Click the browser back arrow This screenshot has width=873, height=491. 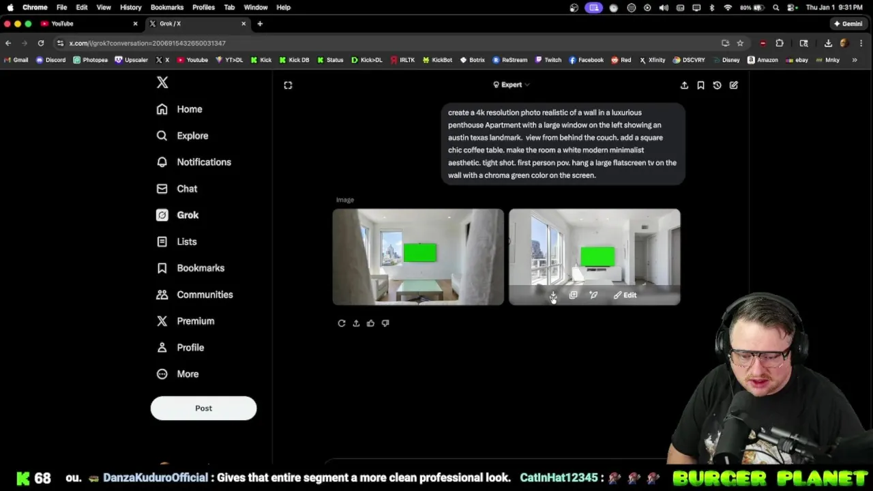coord(8,43)
